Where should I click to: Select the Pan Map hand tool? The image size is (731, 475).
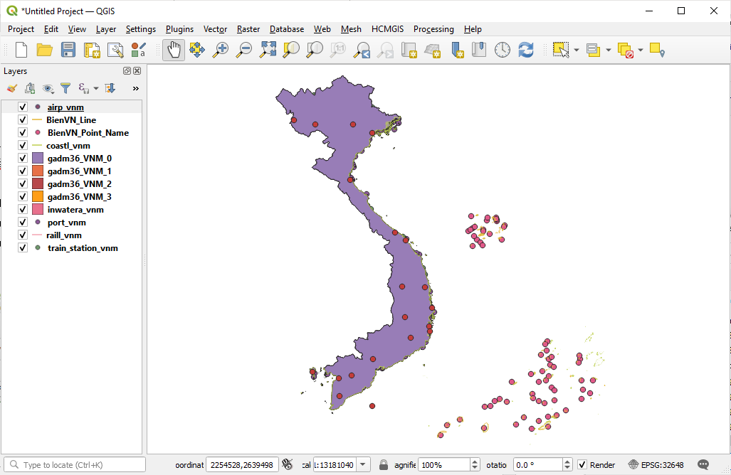click(174, 50)
